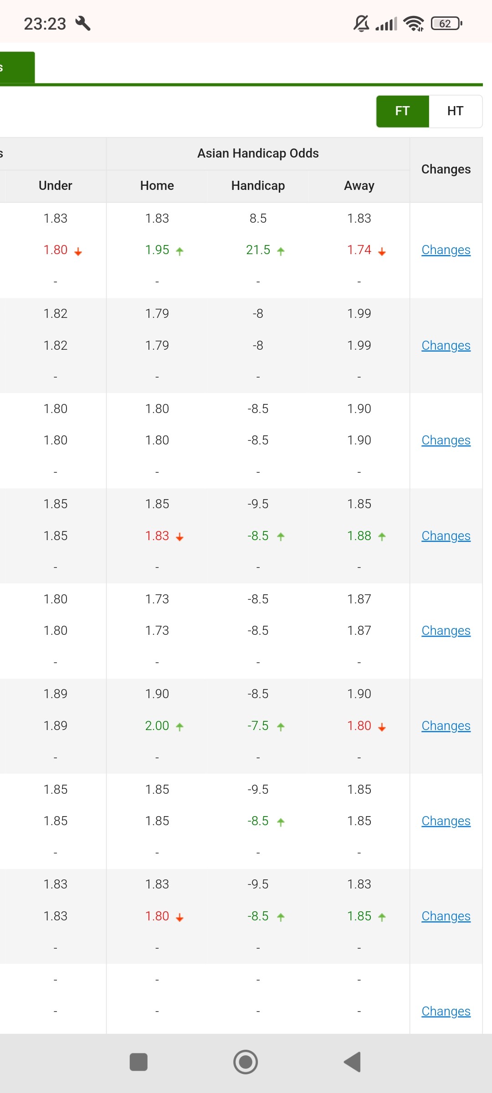
Task: Open Changes link in the 2.00 home row
Action: 446,726
